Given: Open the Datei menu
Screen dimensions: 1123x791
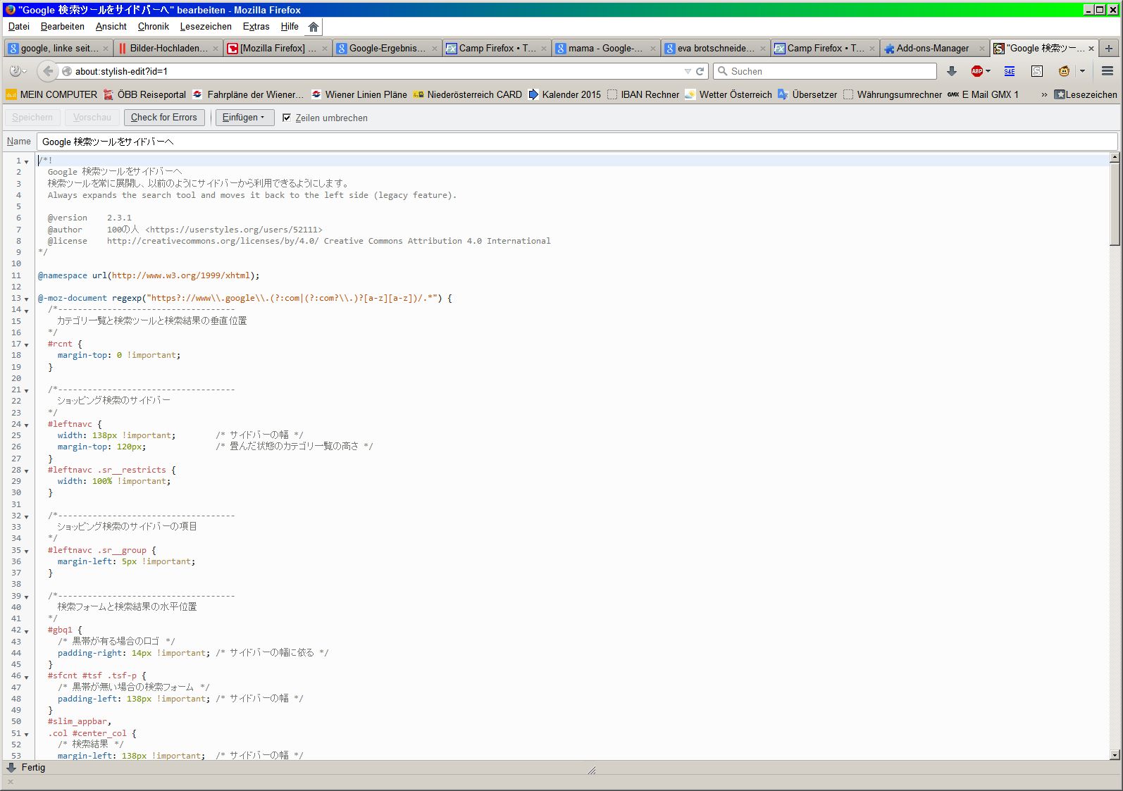Looking at the screenshot, I should tap(19, 27).
